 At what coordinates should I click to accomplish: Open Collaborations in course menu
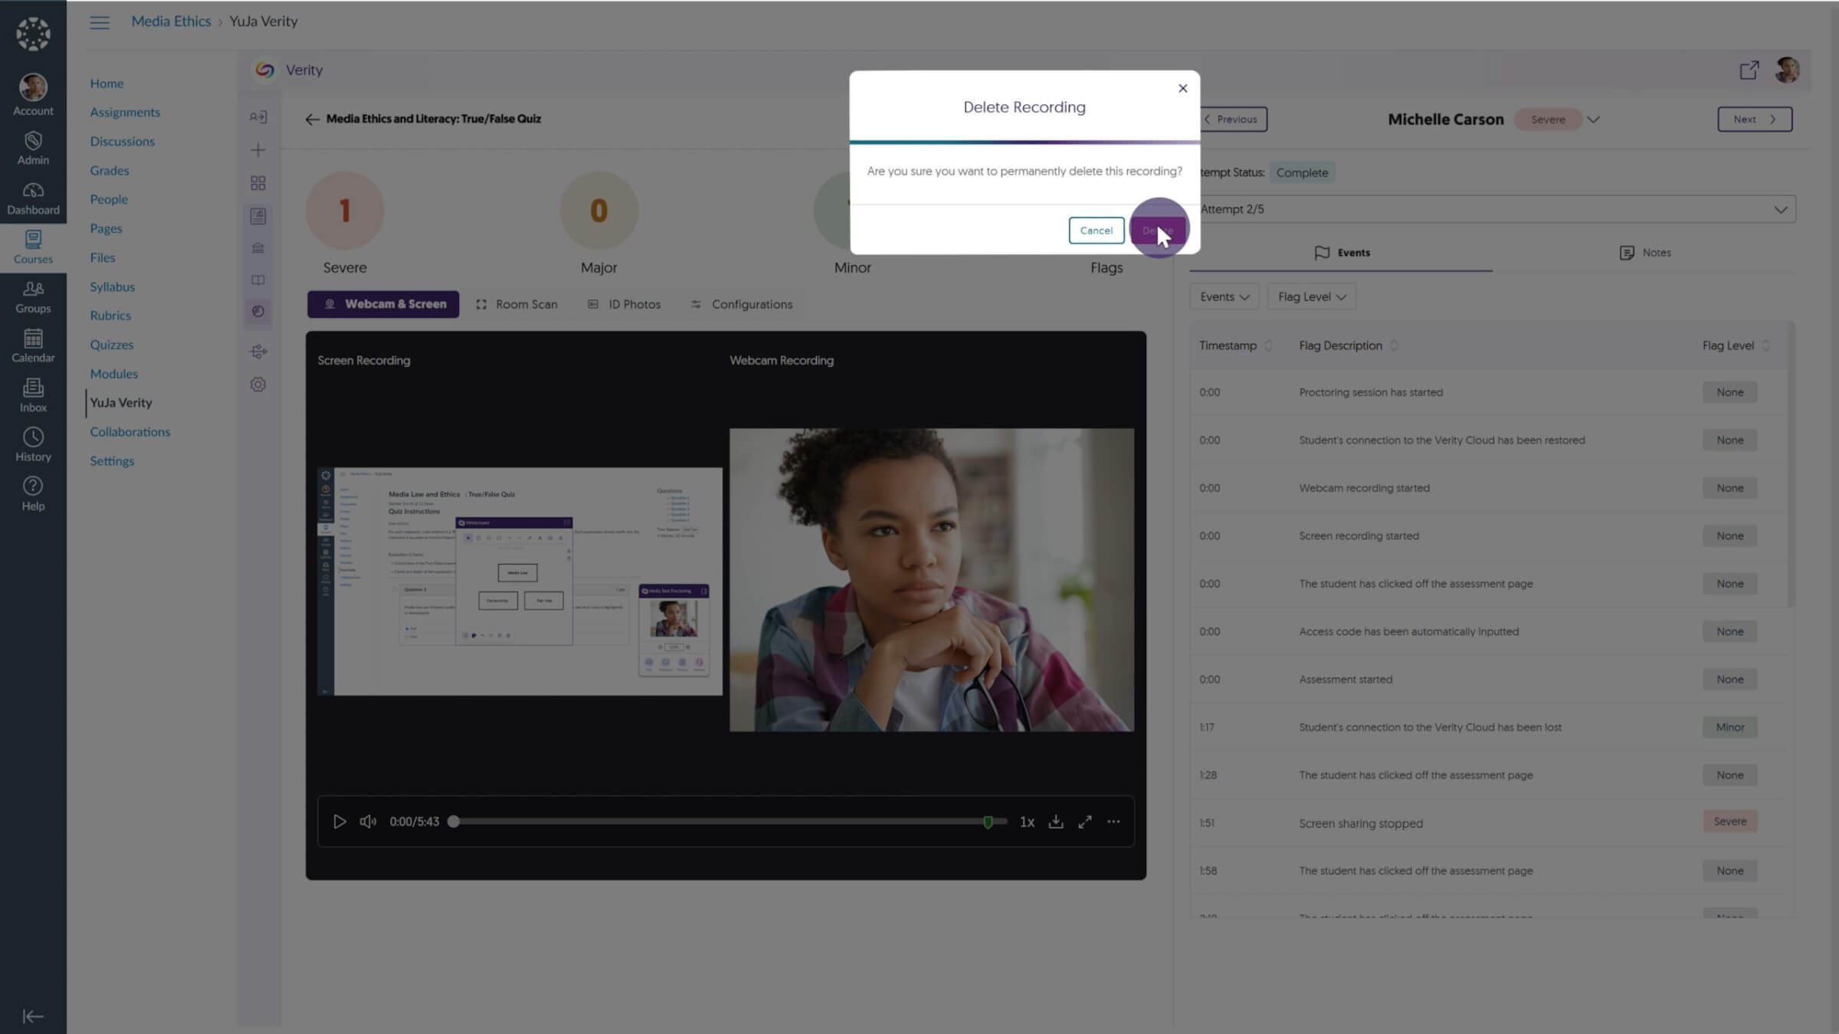[x=130, y=432]
